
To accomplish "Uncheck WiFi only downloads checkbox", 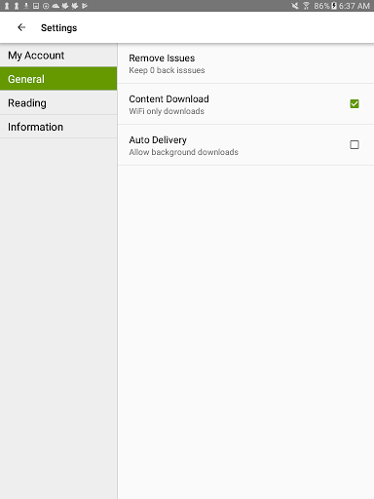I will pyautogui.click(x=355, y=103).
